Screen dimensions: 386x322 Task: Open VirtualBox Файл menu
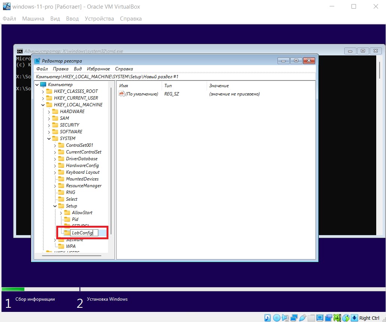(x=9, y=19)
